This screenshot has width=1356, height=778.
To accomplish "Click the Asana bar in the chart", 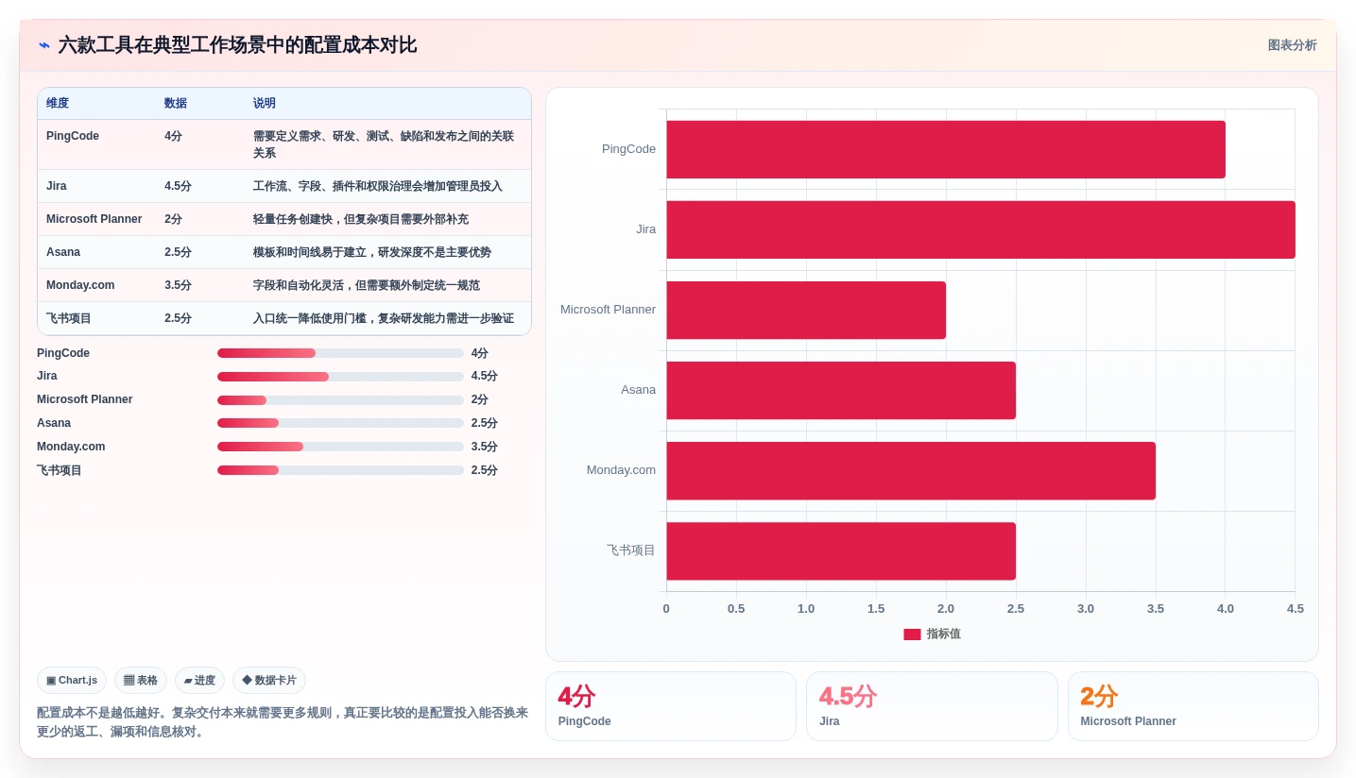I will (x=841, y=390).
